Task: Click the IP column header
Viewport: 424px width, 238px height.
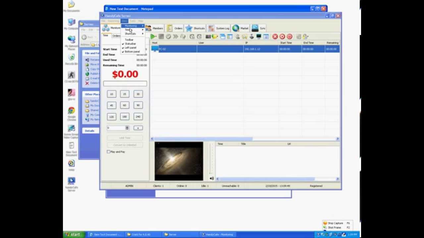Action: click(261, 43)
